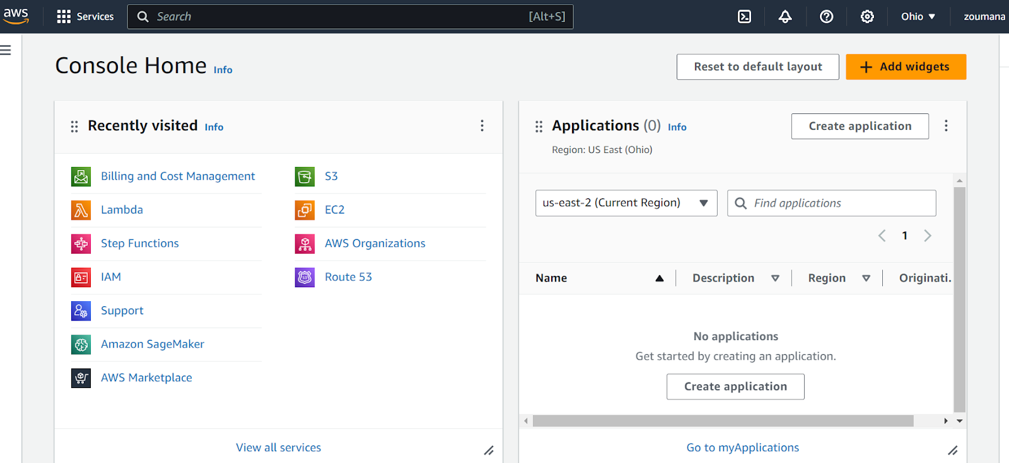1009x463 pixels.
Task: Open the settings gear icon
Action: (867, 16)
